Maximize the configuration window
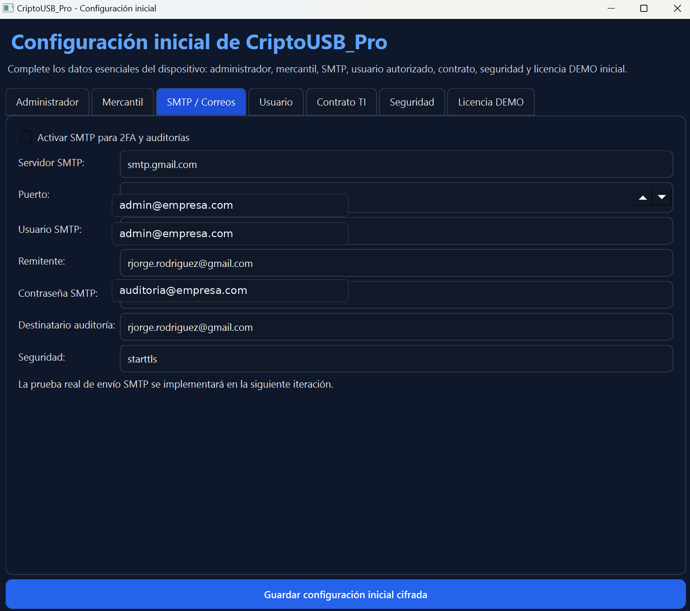The width and height of the screenshot is (690, 611). click(644, 9)
